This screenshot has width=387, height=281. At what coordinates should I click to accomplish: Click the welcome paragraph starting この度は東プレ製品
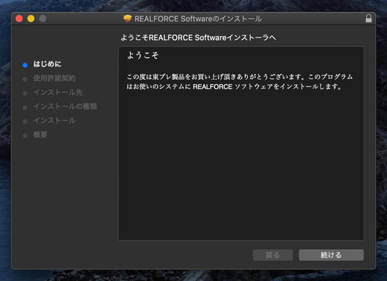[240, 82]
